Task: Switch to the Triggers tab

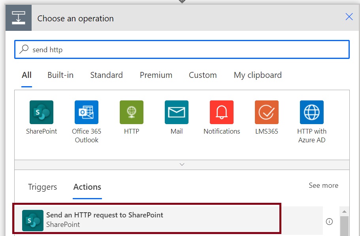Action: pos(42,187)
